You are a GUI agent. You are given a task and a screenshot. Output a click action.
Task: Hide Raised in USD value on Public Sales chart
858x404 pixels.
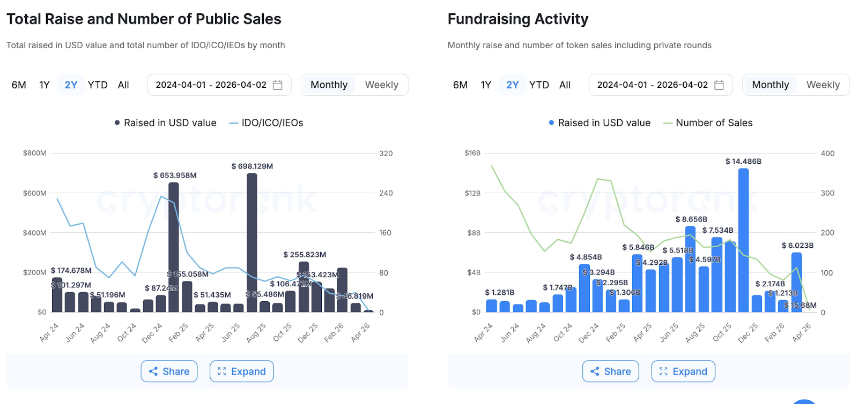165,123
